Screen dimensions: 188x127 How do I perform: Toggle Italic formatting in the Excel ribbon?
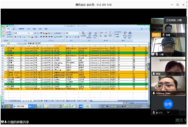(18, 37)
